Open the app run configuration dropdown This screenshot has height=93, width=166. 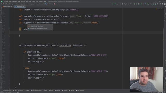pyautogui.click(x=117, y=4)
